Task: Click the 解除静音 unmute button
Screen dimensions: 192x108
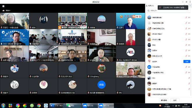Action: tap(164, 100)
